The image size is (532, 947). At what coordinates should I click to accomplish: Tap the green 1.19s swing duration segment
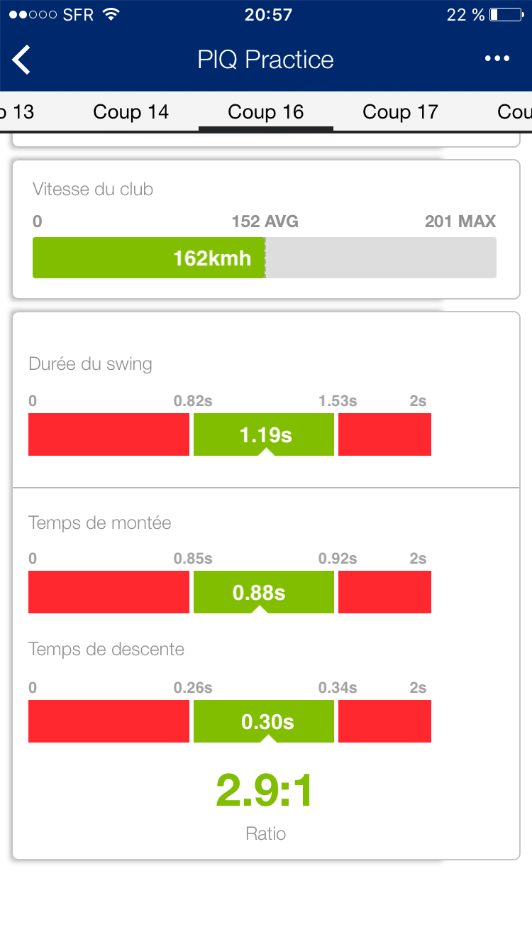[264, 434]
